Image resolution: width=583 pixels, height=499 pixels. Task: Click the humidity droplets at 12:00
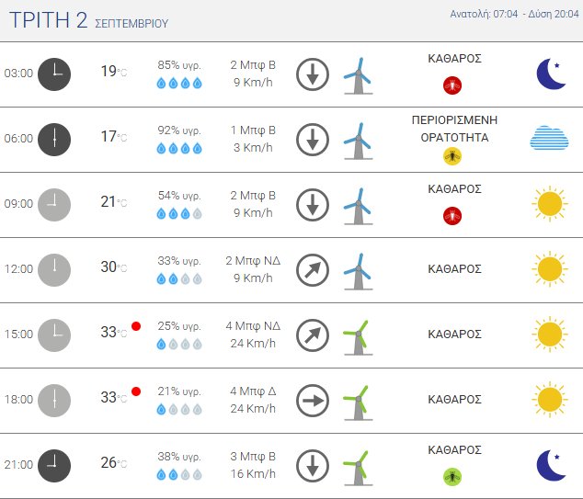click(179, 278)
